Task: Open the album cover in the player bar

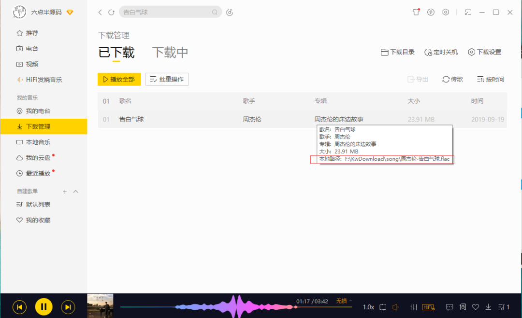Action: pos(100,306)
